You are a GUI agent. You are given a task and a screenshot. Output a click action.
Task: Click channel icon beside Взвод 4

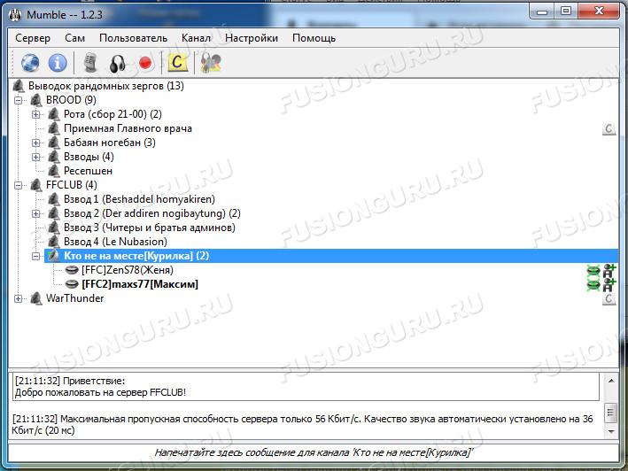tap(54, 242)
